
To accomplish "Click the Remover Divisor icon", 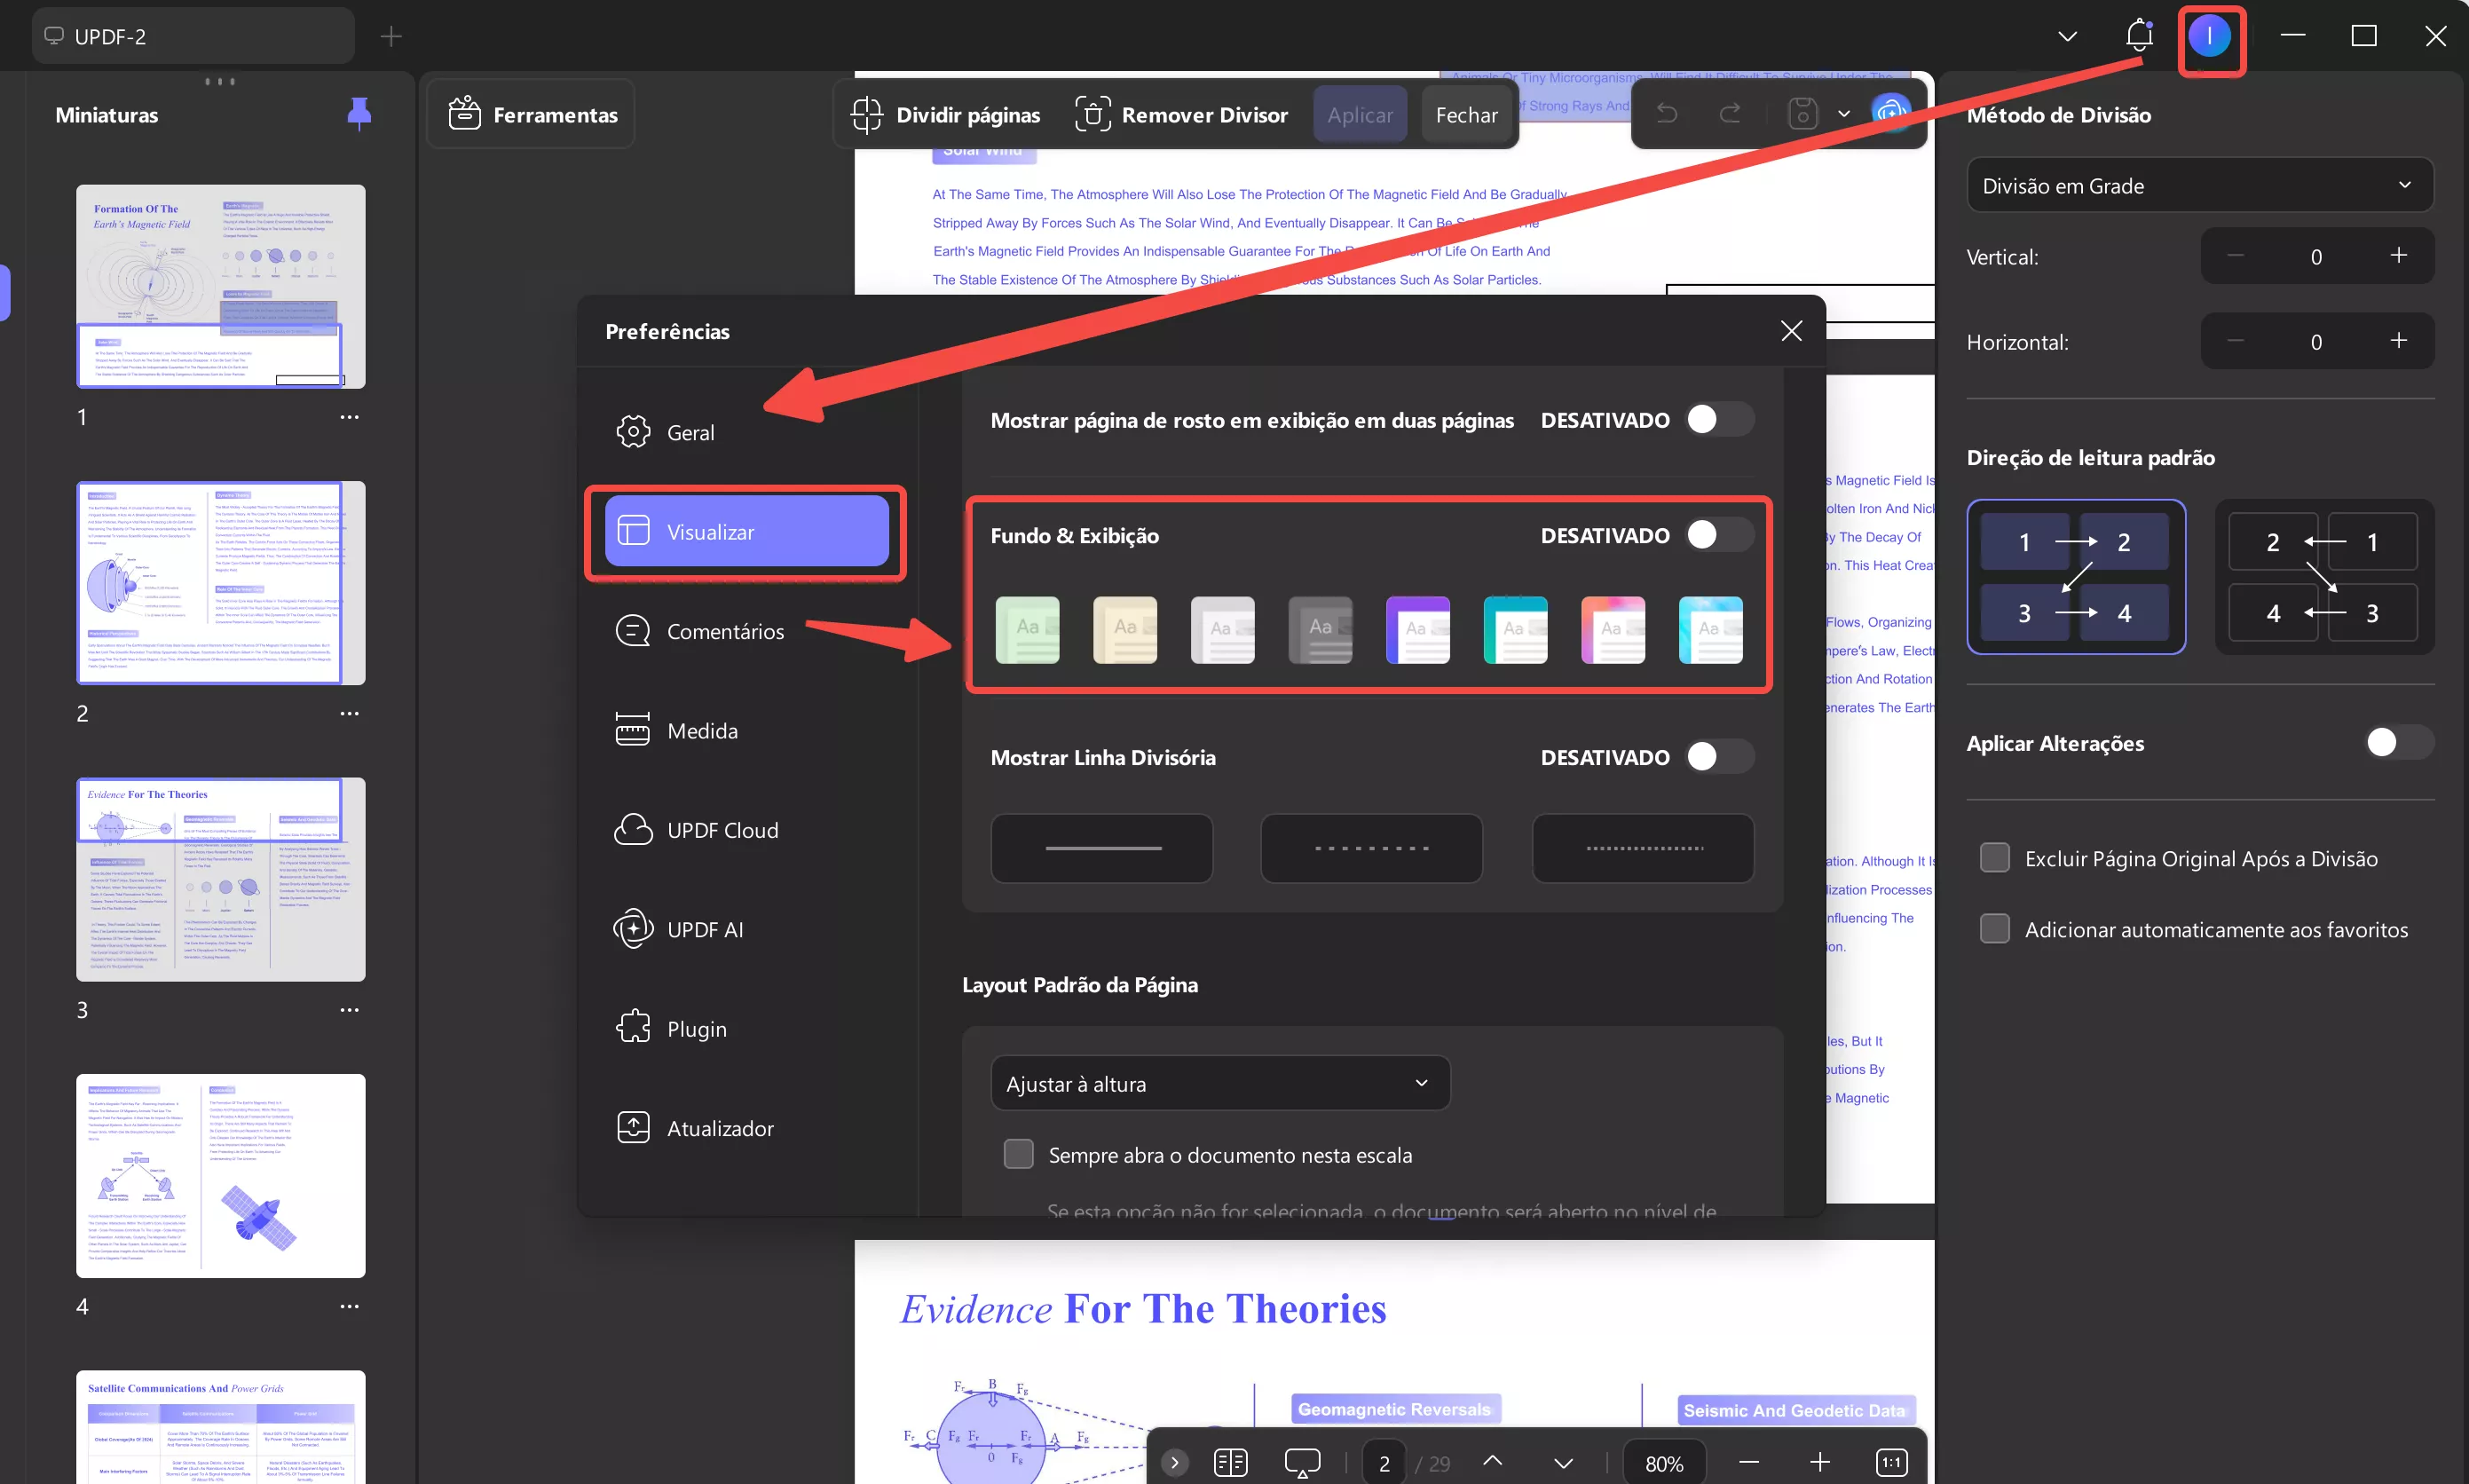I will point(1093,115).
